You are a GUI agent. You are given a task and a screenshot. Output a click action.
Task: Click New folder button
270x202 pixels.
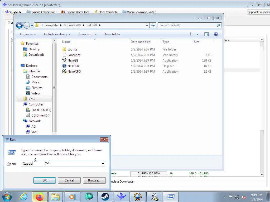[113, 34]
